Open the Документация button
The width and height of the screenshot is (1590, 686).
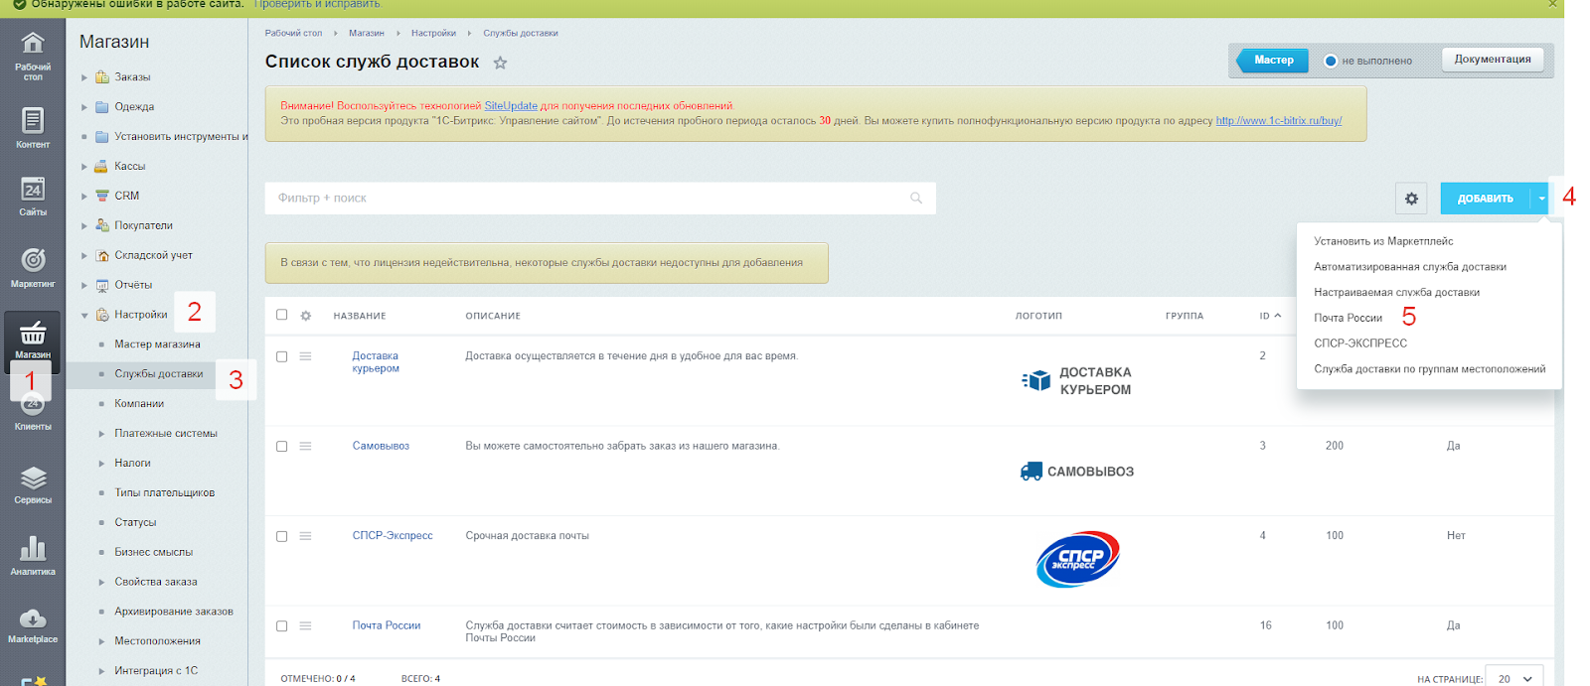[x=1493, y=60]
